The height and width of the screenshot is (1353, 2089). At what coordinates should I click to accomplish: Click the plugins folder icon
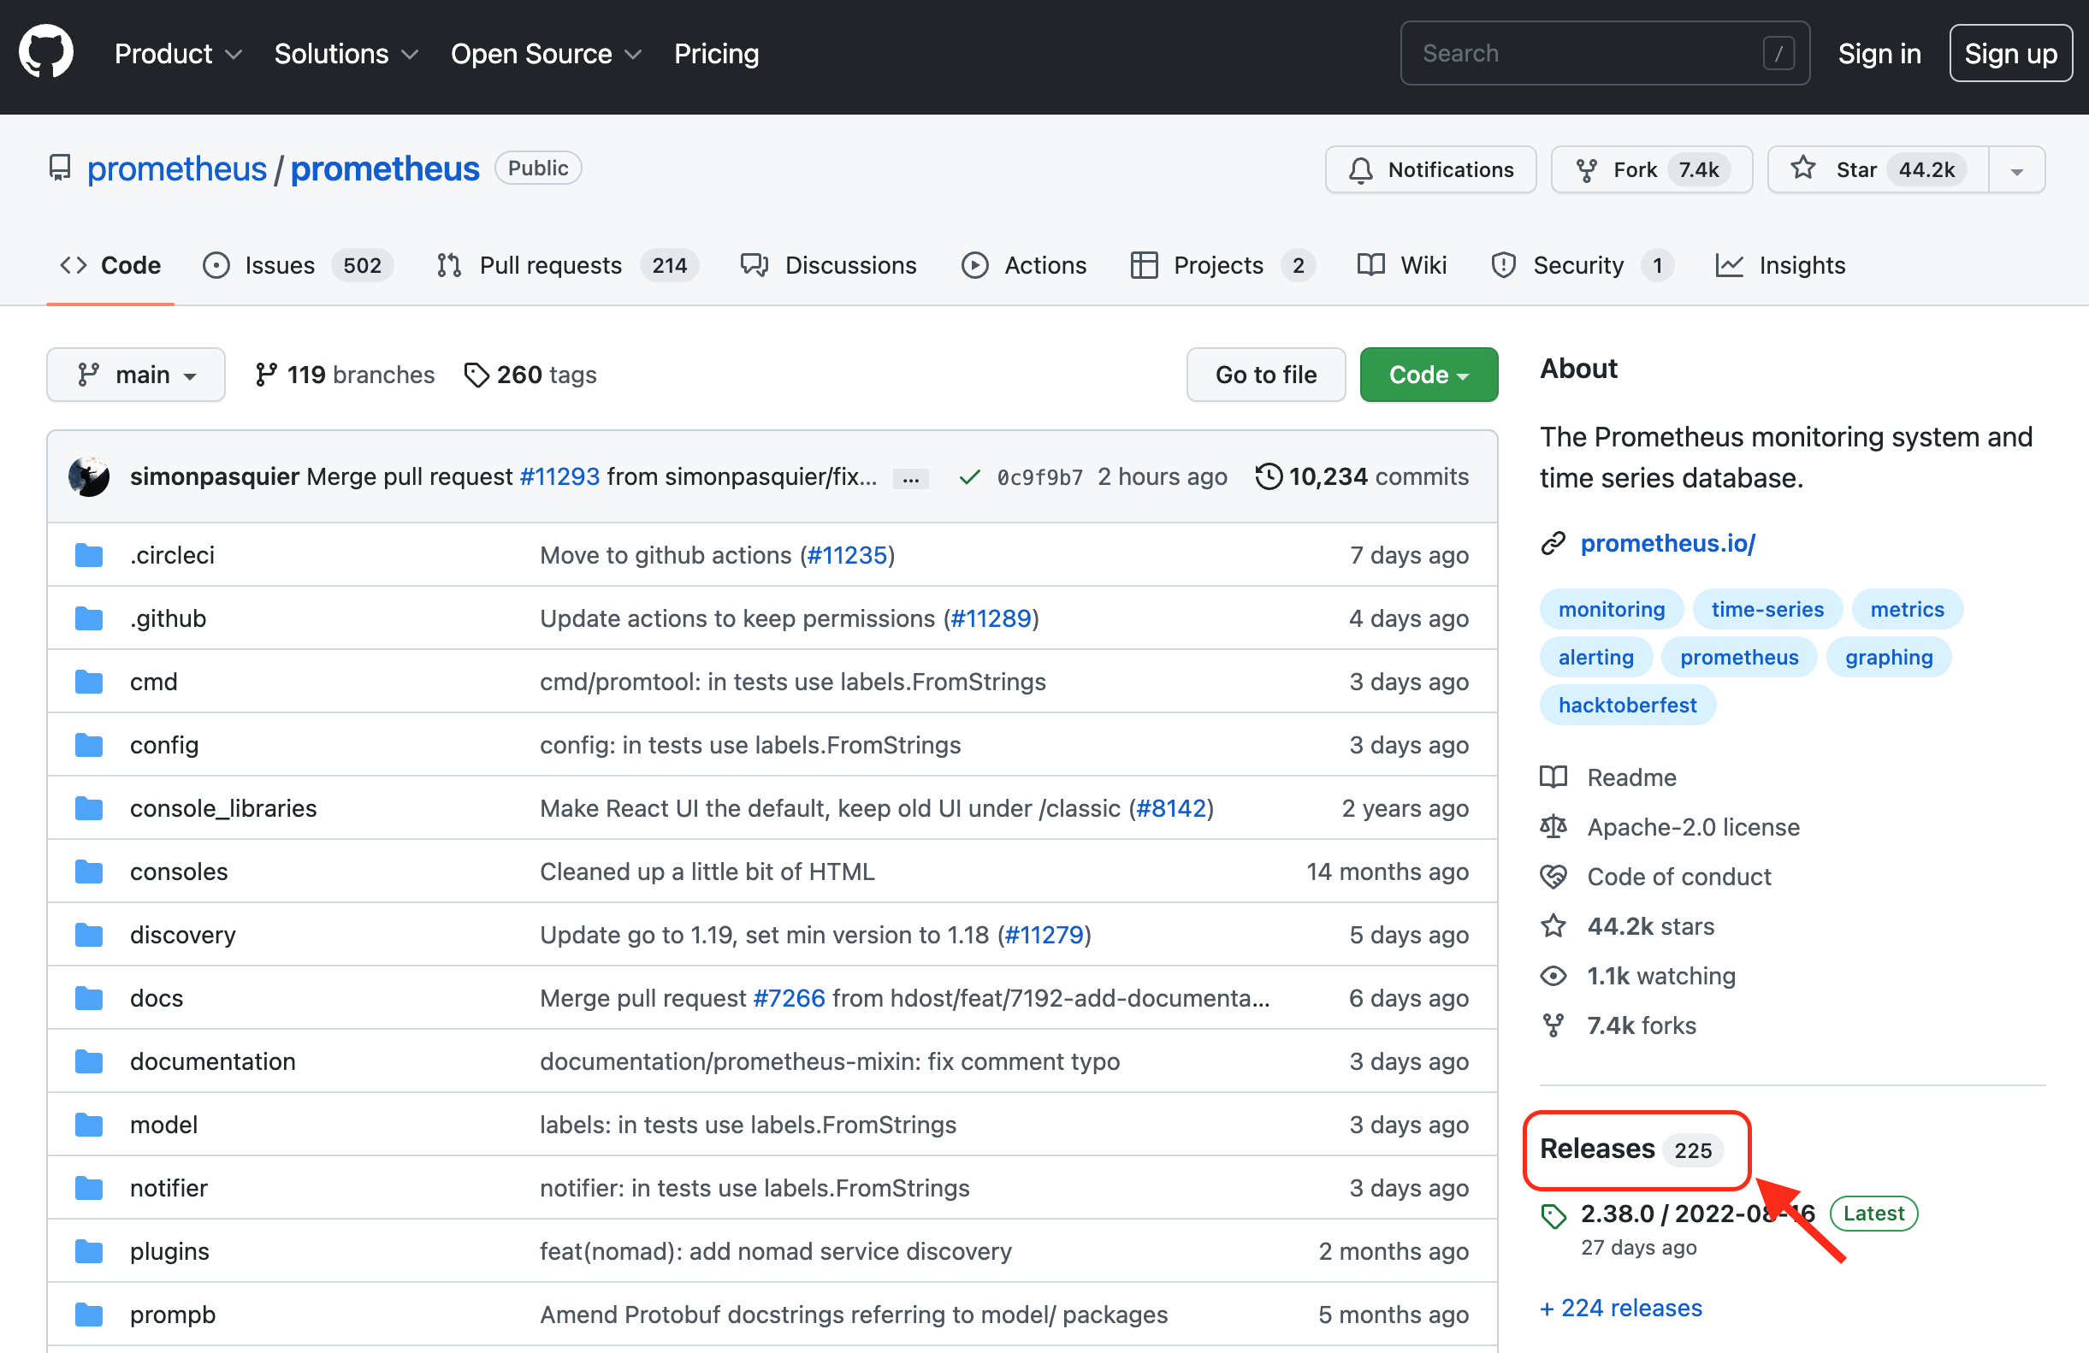(x=89, y=1250)
